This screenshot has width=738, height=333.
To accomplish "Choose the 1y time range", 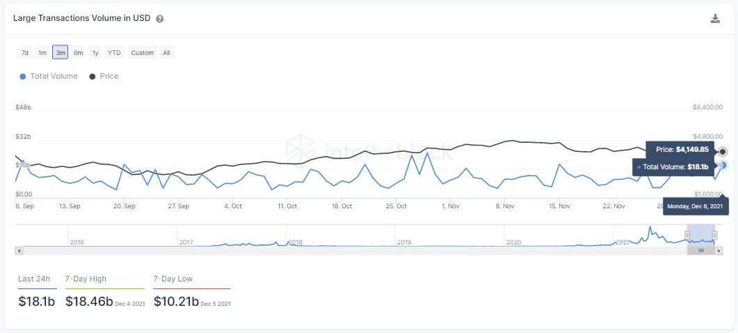I will tap(95, 53).
